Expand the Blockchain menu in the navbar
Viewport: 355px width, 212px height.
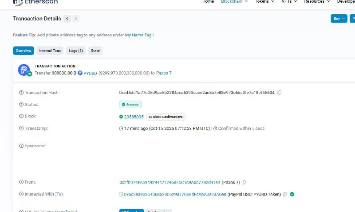tap(234, 2)
